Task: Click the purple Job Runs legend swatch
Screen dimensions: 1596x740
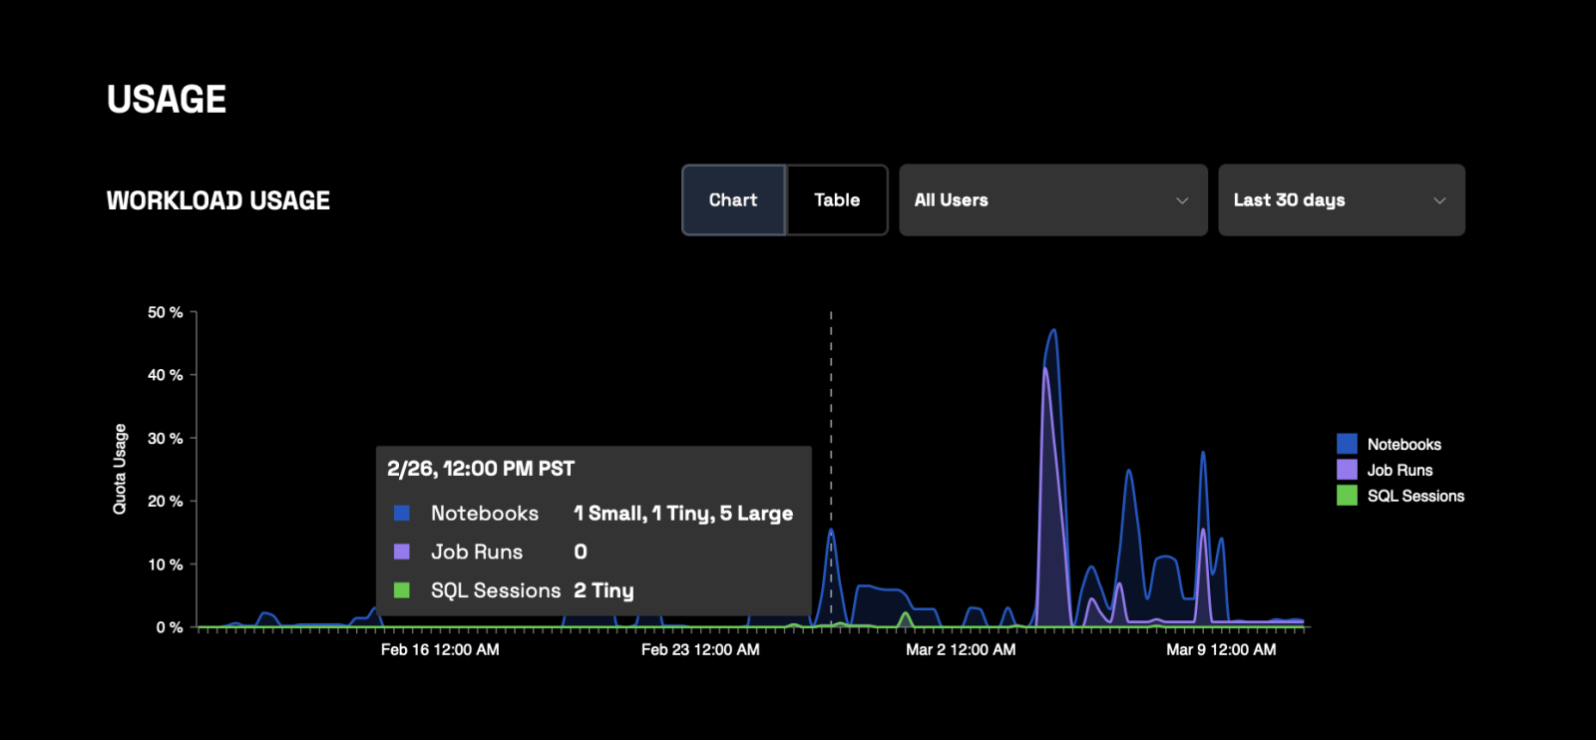Action: click(x=1347, y=470)
